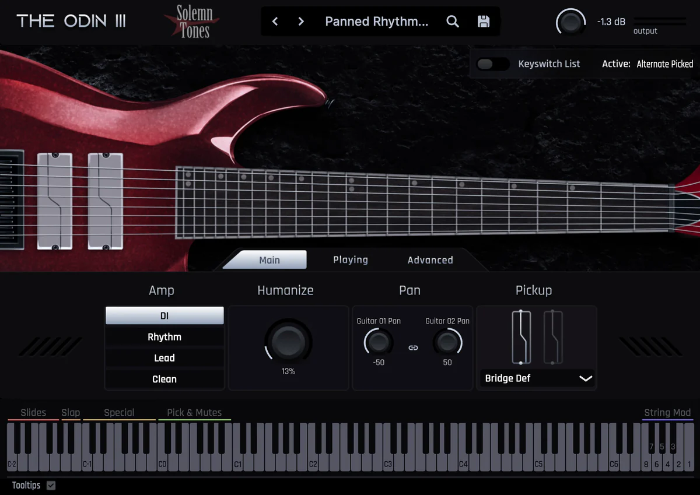Open the preset search magnifier

[x=453, y=21]
